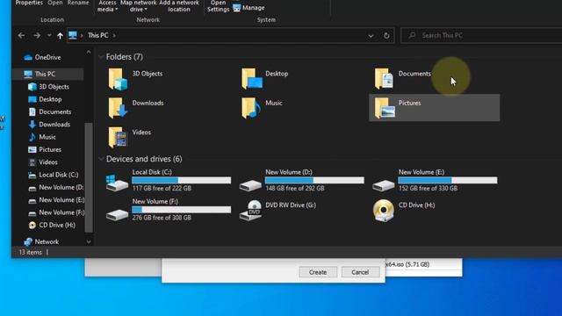Select Local Disk (C:) drive icon
This screenshot has width=562, height=316.
(x=117, y=183)
